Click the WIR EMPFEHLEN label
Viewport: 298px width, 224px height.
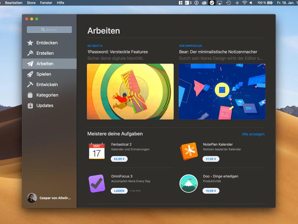coord(191,46)
